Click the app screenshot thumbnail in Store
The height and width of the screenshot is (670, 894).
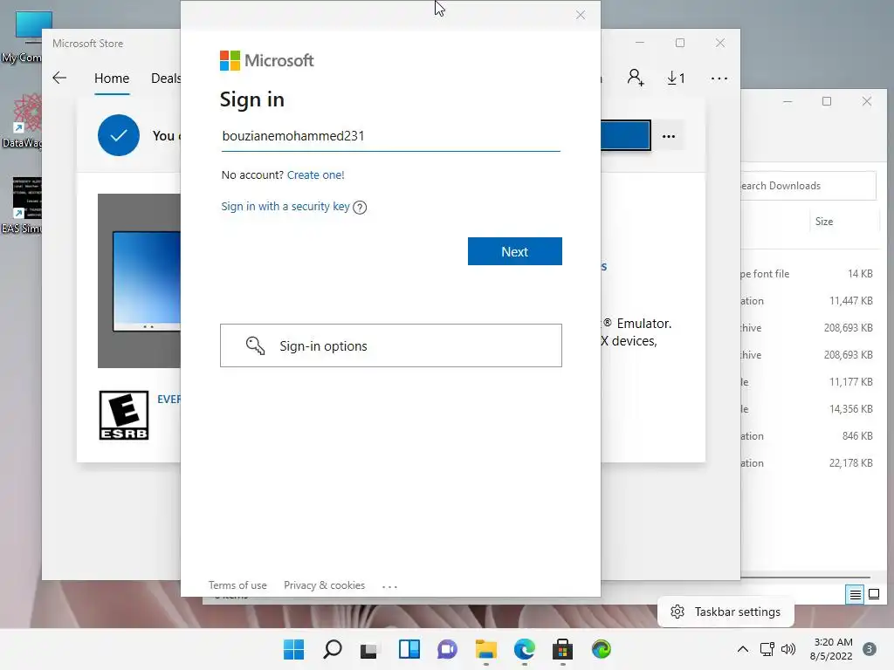point(139,281)
